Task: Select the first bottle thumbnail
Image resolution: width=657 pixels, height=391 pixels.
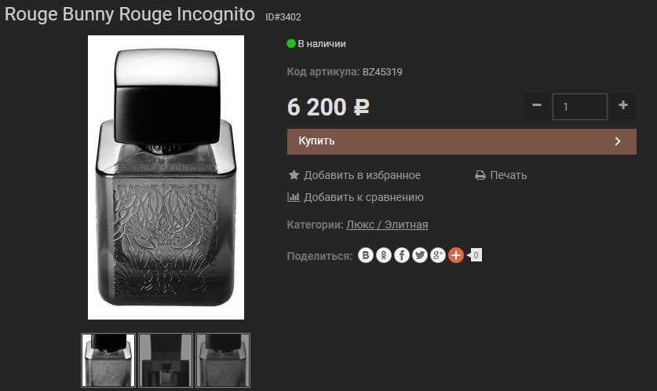Action: pos(108,360)
